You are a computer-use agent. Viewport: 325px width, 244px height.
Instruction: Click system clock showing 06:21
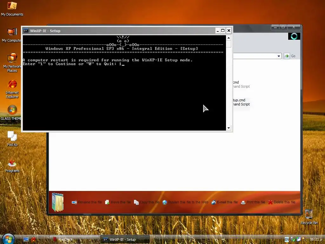pyautogui.click(x=316, y=239)
